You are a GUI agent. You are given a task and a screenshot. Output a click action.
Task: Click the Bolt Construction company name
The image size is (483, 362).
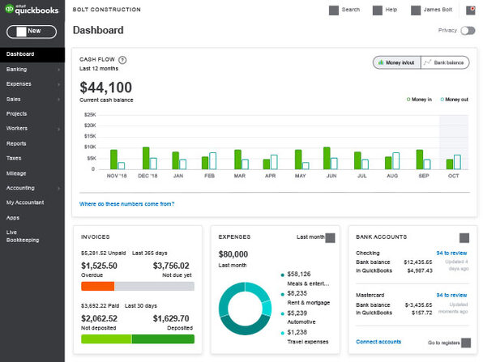[x=107, y=10]
